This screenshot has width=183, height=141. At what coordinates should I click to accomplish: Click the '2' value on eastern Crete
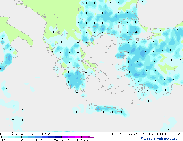point(122,112)
